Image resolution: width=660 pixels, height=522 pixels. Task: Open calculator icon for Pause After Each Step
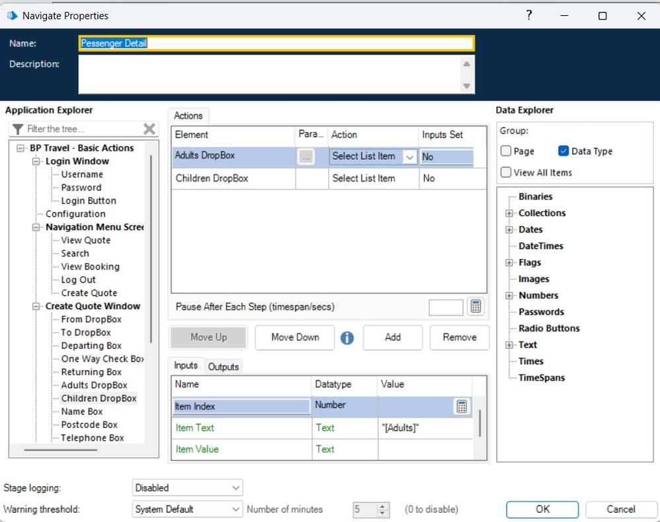pos(476,307)
